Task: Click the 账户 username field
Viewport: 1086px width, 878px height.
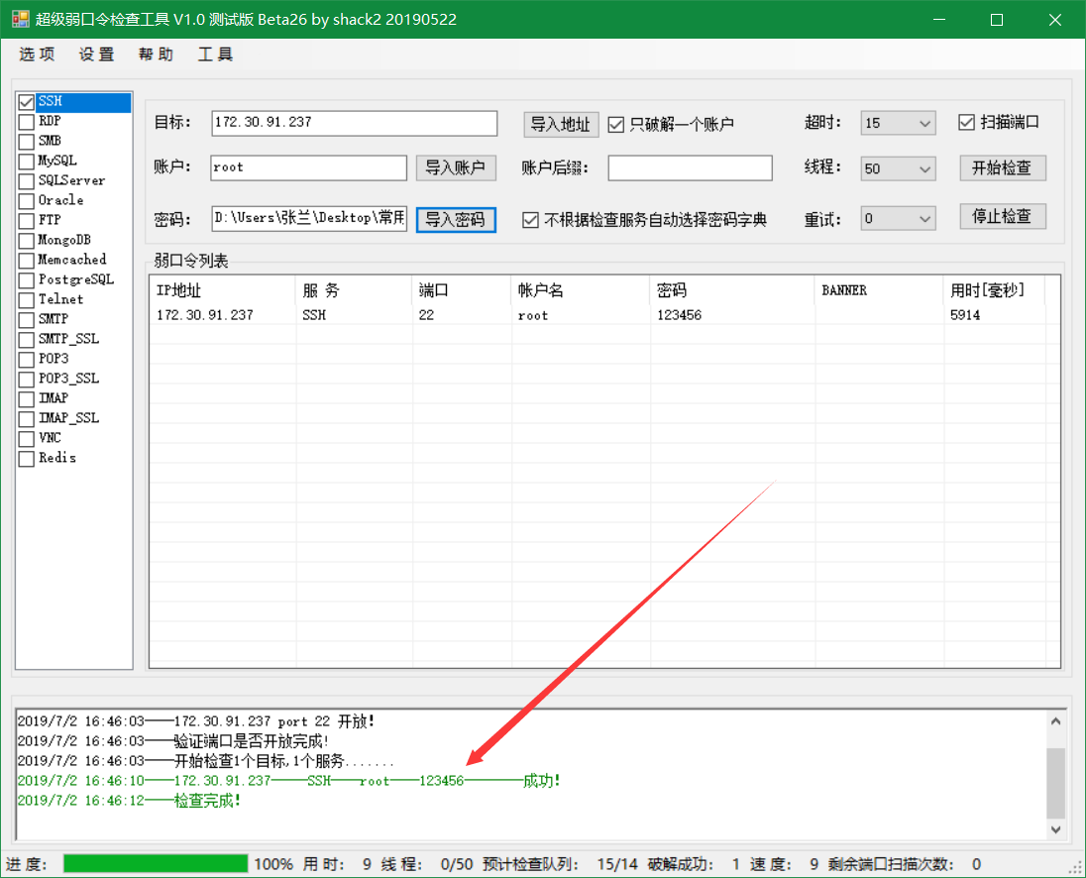Action: [309, 167]
